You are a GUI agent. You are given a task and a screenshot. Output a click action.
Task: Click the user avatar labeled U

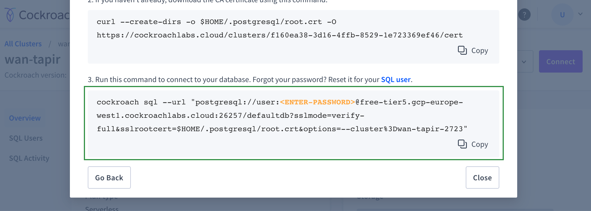pos(562,15)
